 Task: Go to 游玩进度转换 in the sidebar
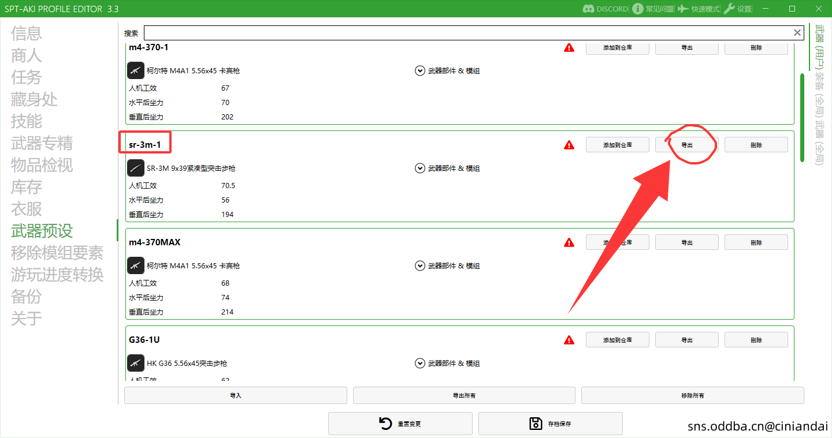pyautogui.click(x=57, y=275)
